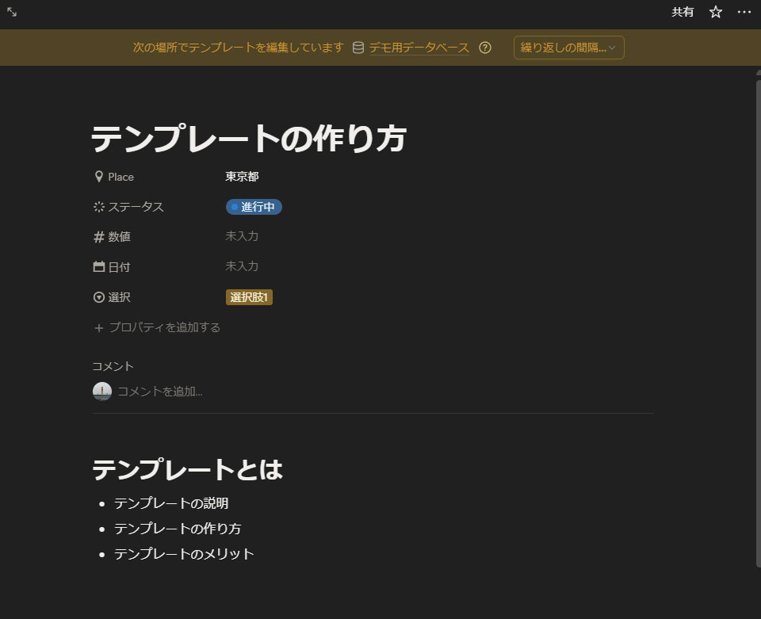Open the 選択肢1 select option tag

249,297
